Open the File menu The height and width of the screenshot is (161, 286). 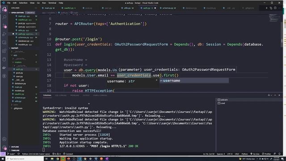pos(8,3)
